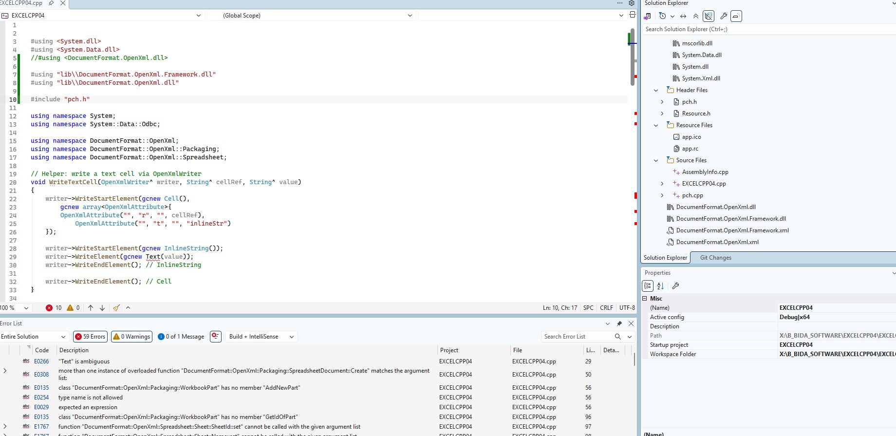This screenshot has width=896, height=436.
Task: Focus the Search Solution Explorer box
Action: pos(769,29)
